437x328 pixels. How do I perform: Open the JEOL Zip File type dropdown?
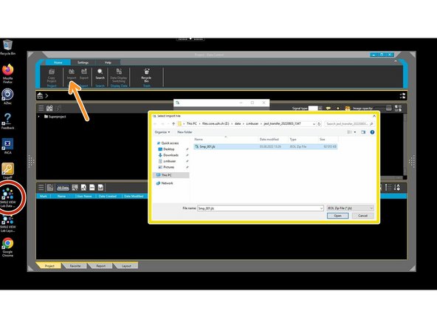tap(350, 208)
